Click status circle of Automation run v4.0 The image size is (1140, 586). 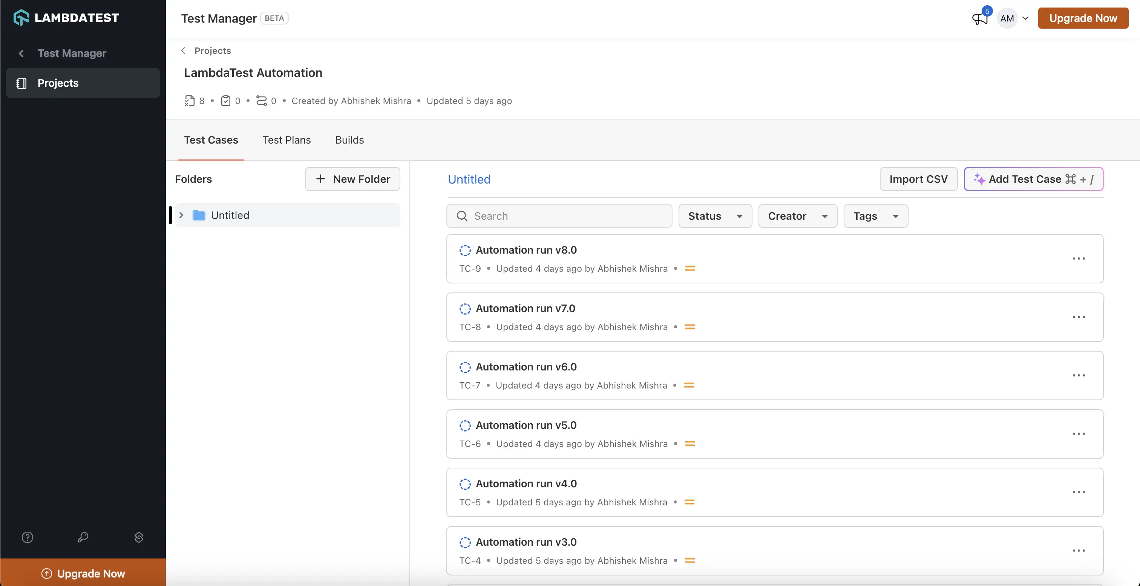point(465,484)
